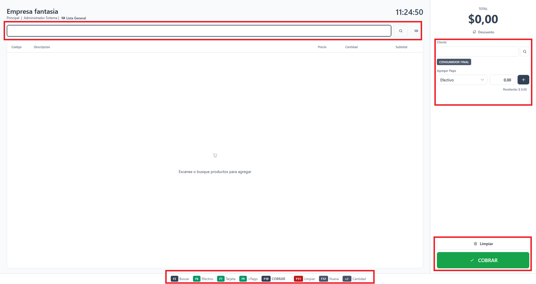The width and height of the screenshot is (536, 284).
Task: Click the F10 COBRAR shortcut
Action: coord(274,279)
